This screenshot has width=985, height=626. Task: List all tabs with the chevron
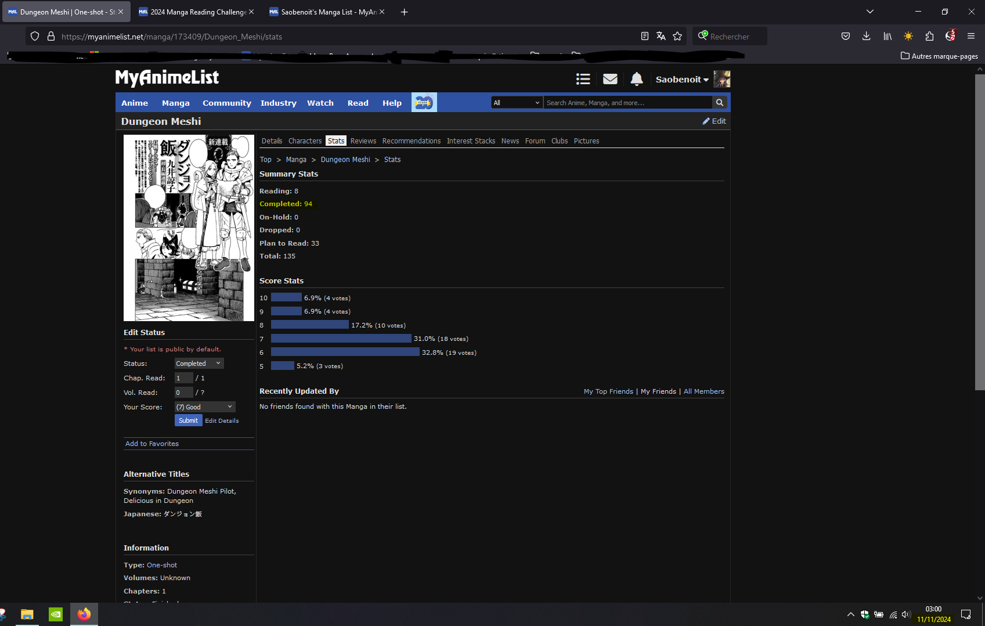(x=869, y=12)
